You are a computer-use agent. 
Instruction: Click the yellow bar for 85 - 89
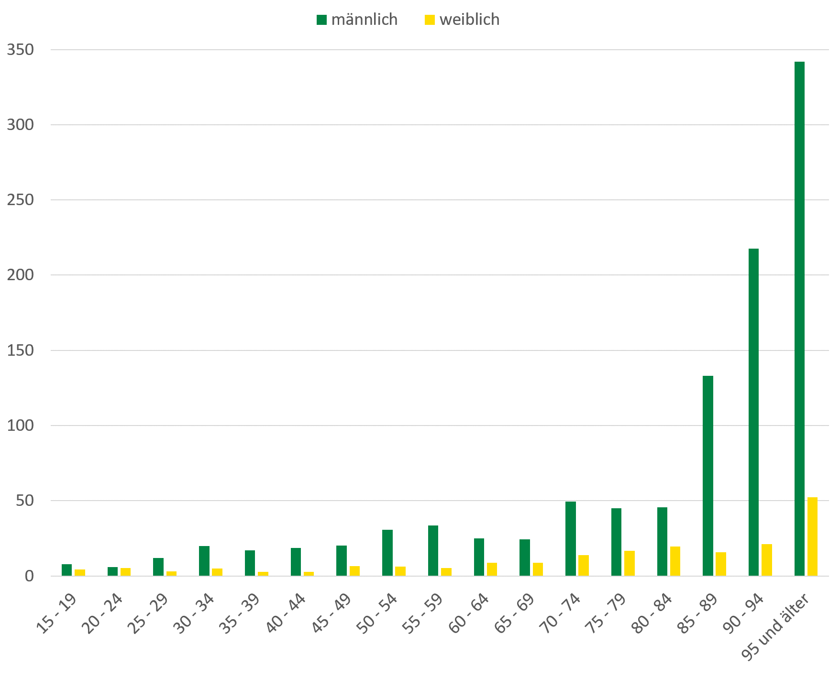click(x=721, y=564)
